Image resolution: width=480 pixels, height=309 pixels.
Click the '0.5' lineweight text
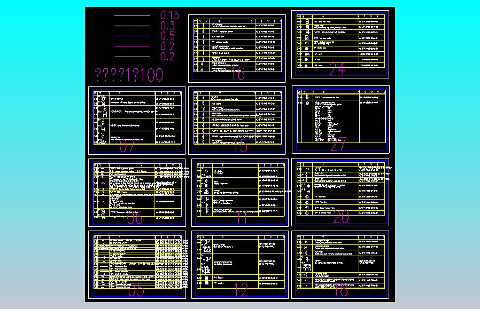167,36
